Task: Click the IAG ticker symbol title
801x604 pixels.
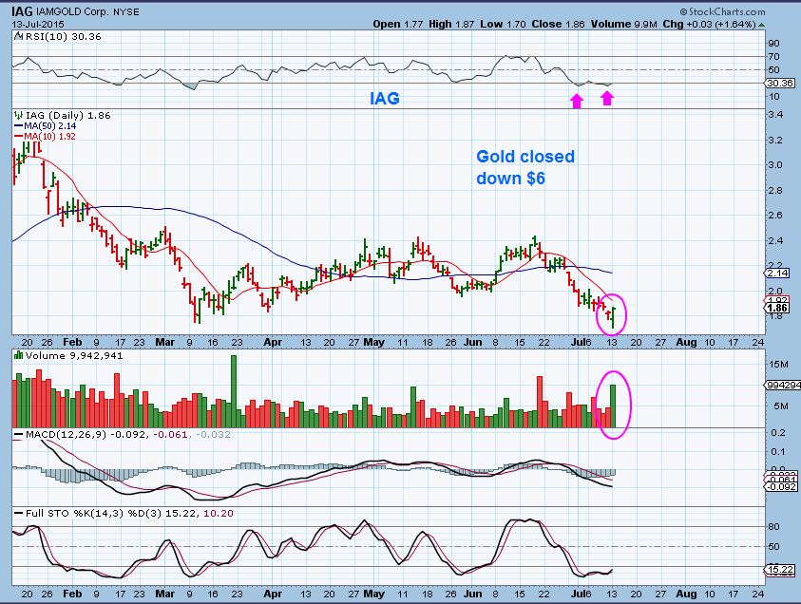Action: [x=24, y=11]
